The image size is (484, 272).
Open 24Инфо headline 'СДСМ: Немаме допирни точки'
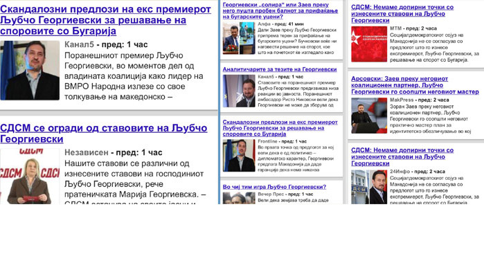point(402,156)
